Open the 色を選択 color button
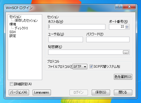The image size is (141, 103). 123,77
